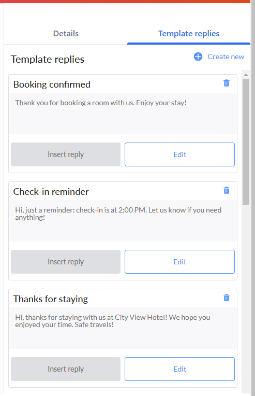
Task: Edit the Thanks for staying template
Action: [179, 369]
